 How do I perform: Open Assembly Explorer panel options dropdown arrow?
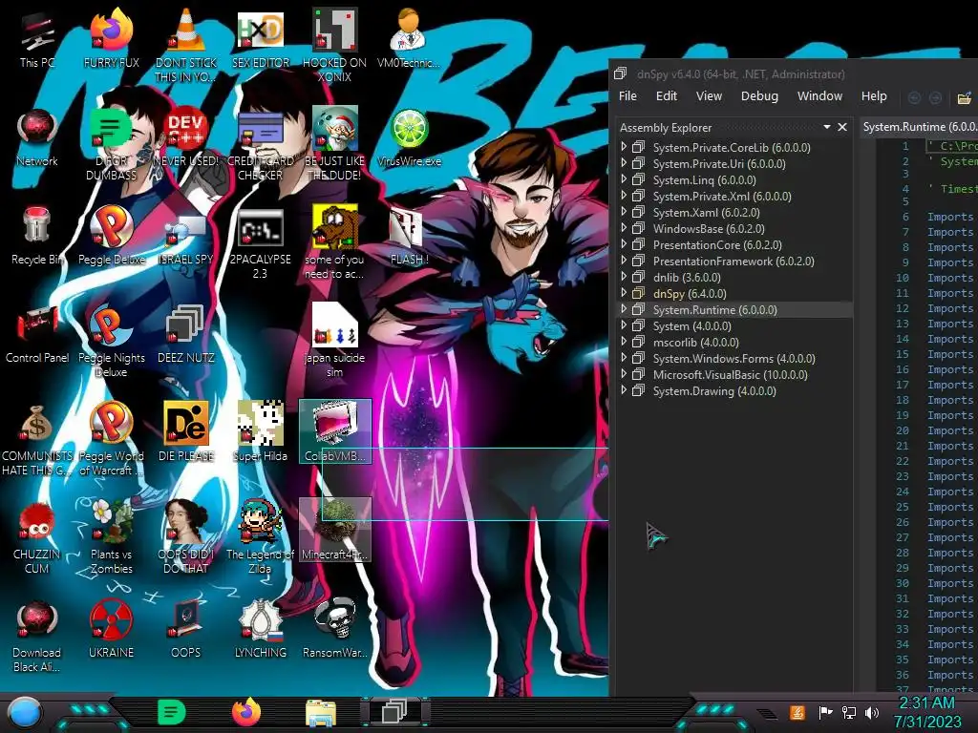(827, 127)
